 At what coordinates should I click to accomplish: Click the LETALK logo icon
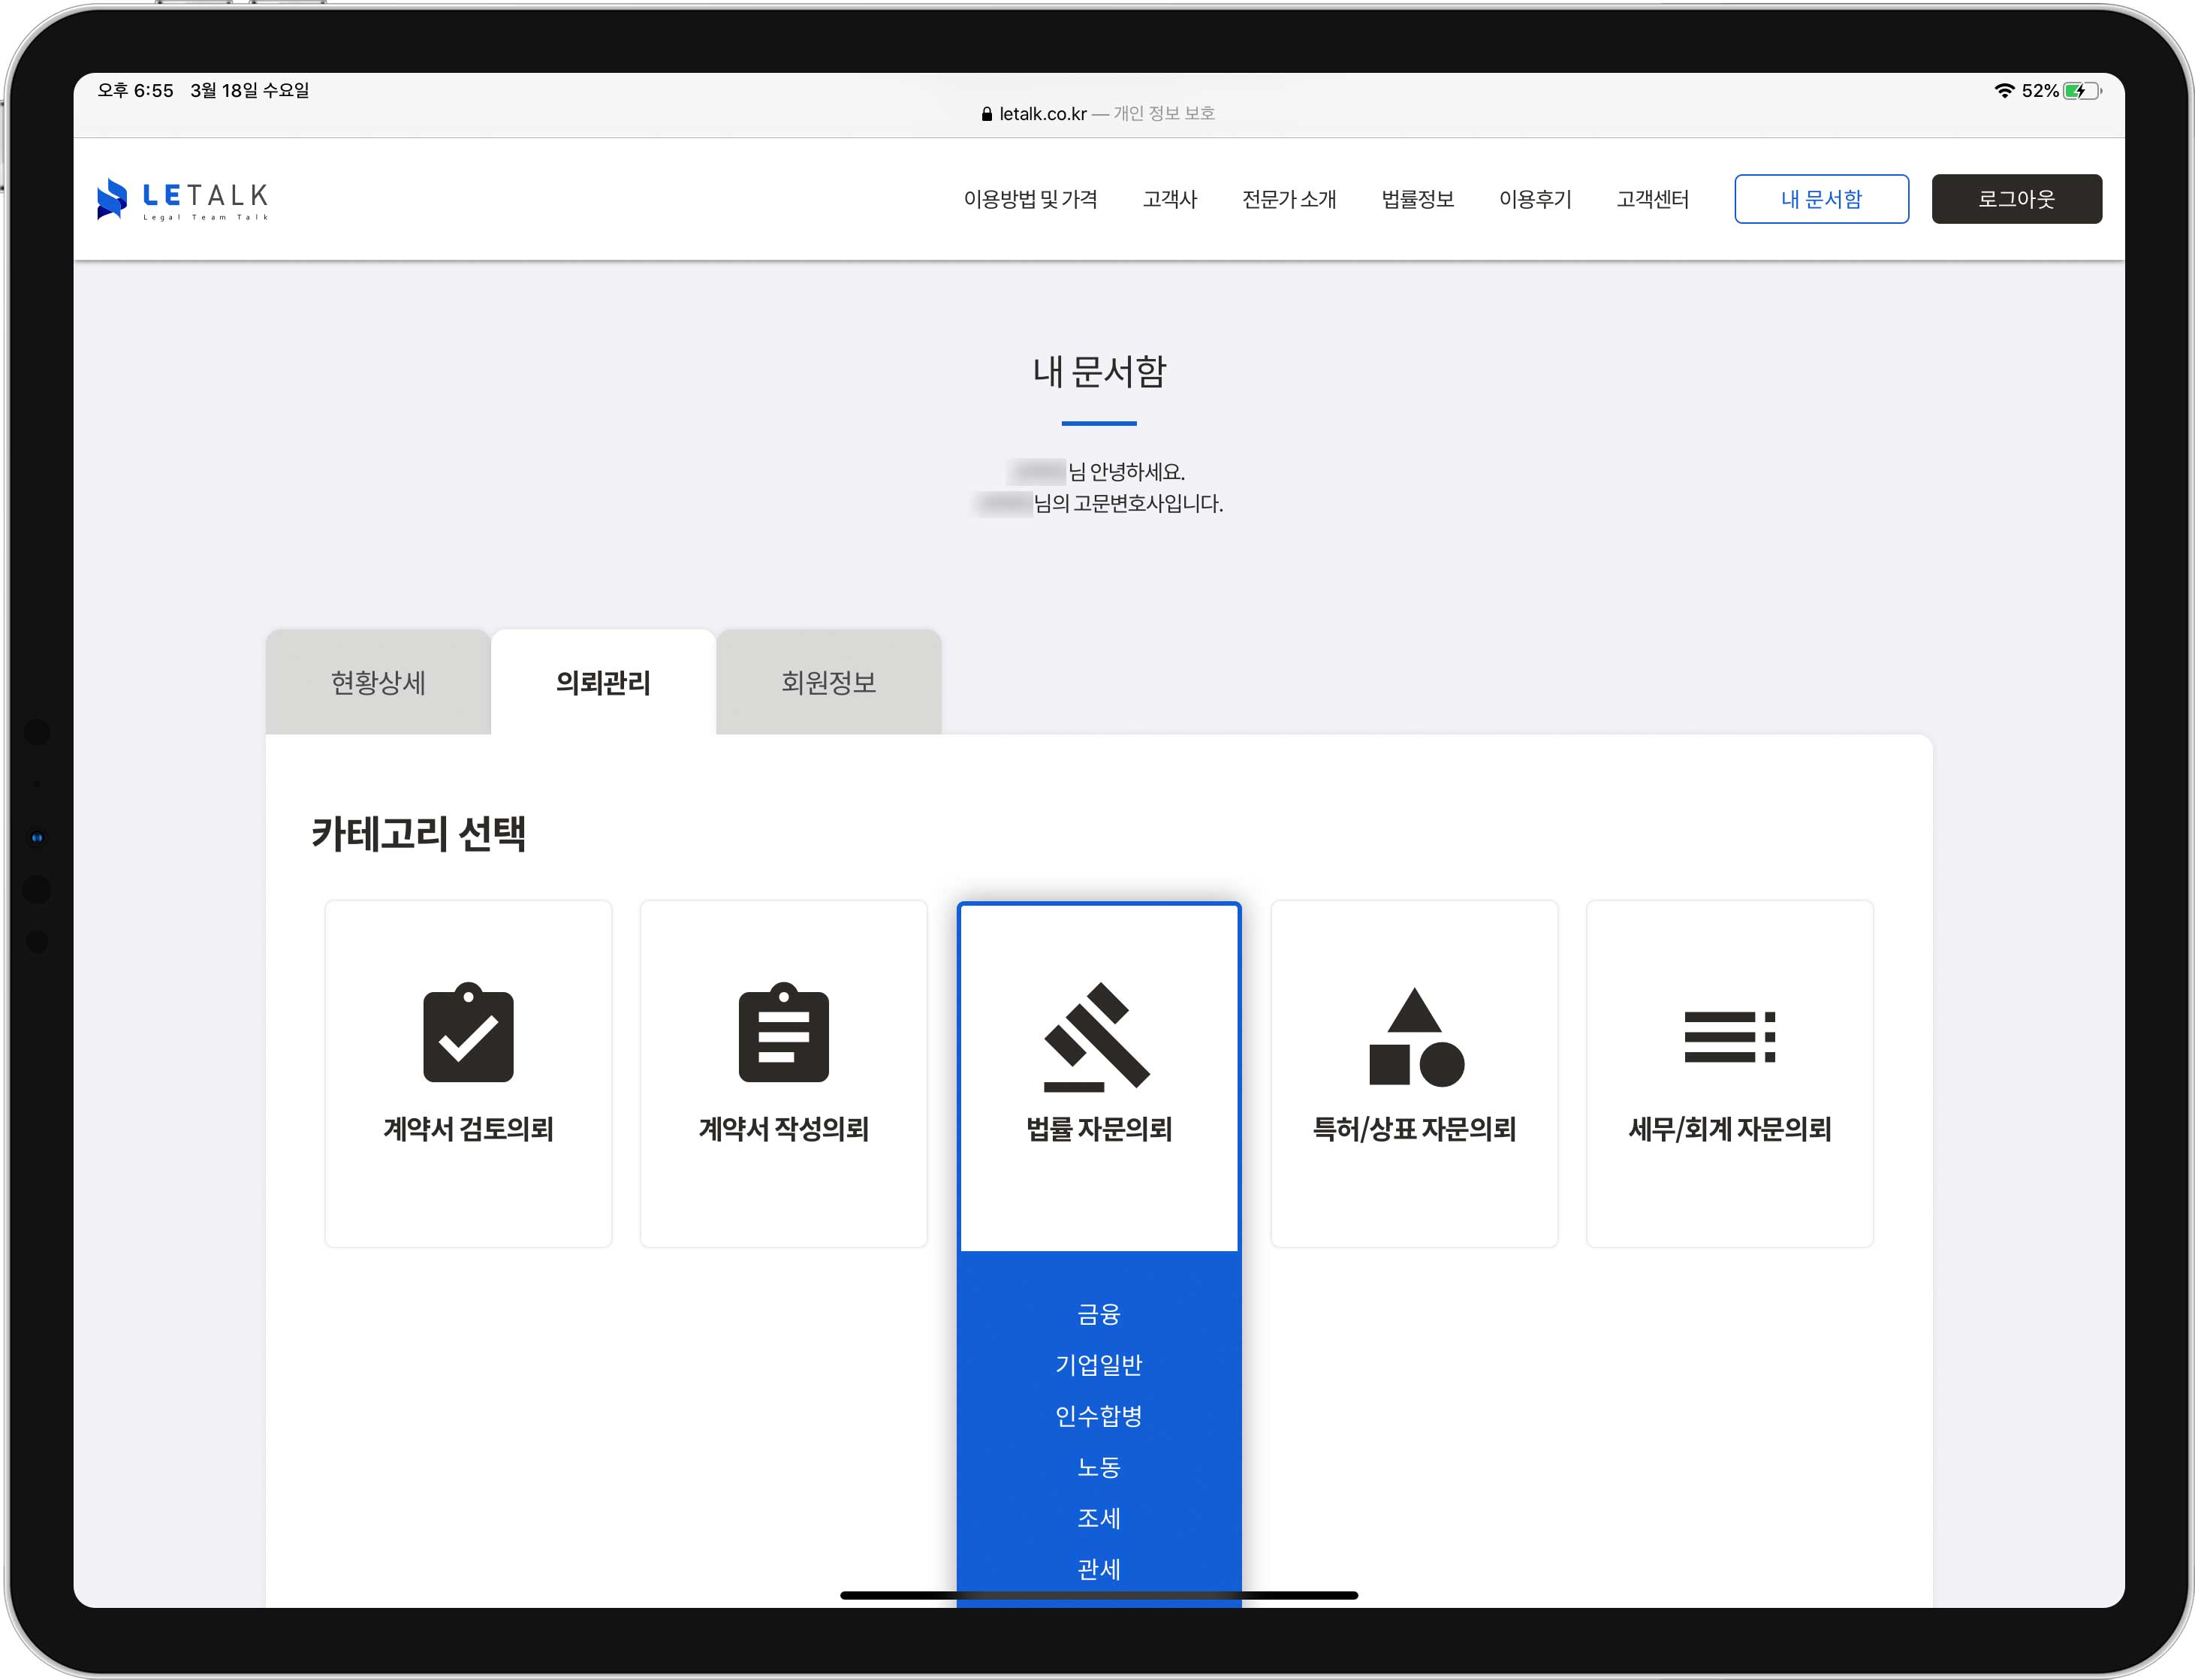(112, 198)
